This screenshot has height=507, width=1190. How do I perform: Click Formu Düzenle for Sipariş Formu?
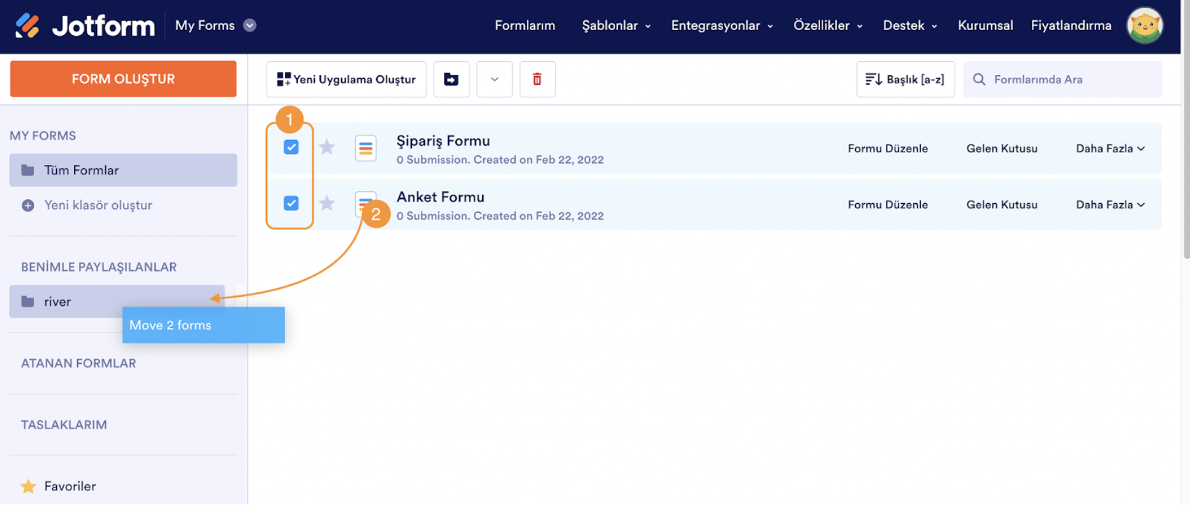coord(888,149)
